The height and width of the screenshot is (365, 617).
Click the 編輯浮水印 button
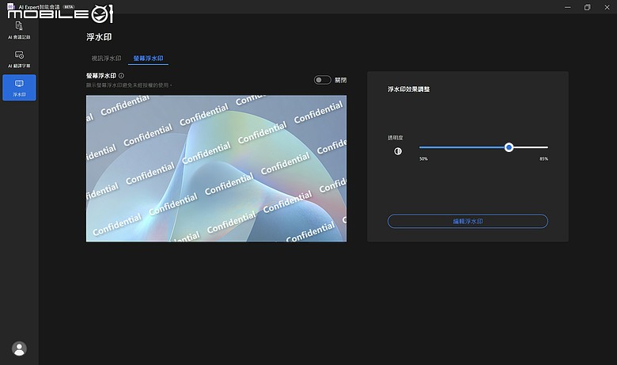[467, 221]
